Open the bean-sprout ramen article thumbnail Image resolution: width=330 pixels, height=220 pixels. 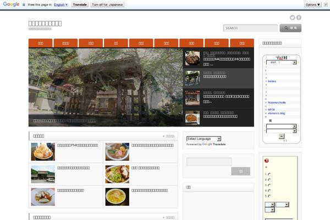(x=43, y=152)
